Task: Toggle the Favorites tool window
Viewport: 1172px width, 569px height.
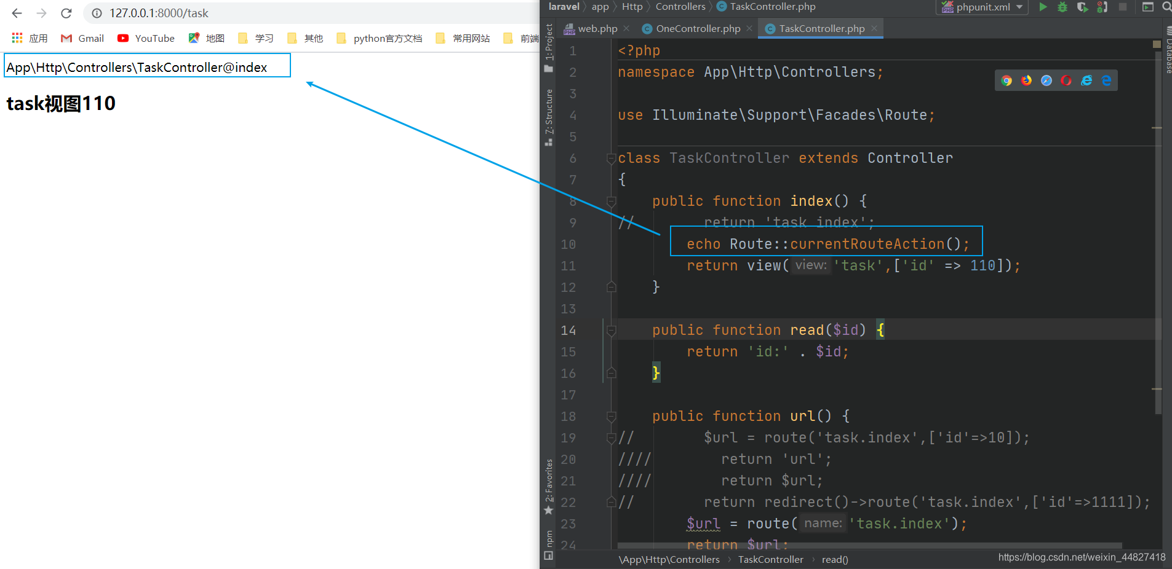Action: click(549, 487)
